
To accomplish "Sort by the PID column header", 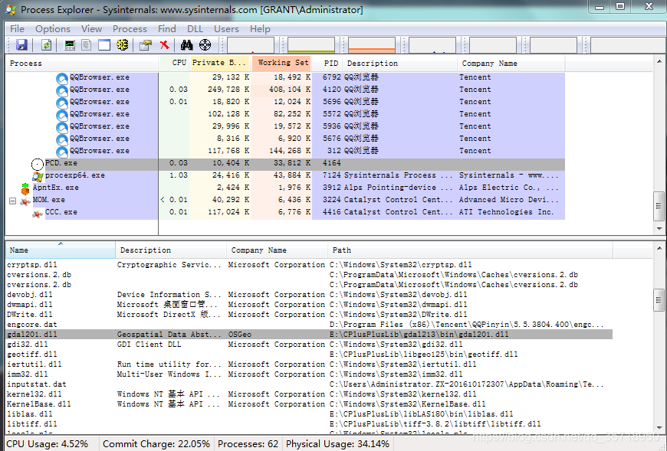I will click(327, 64).
